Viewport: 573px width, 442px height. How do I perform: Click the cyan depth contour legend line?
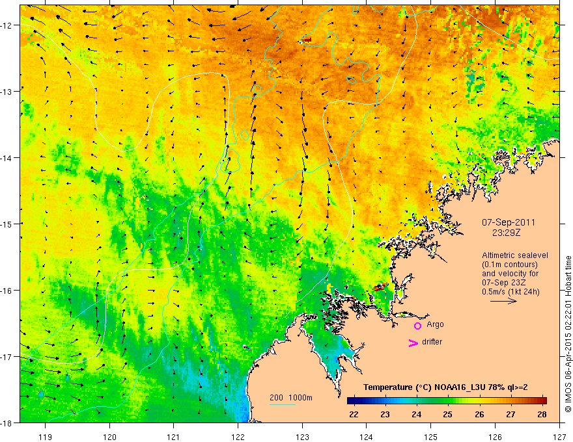pos(283,404)
